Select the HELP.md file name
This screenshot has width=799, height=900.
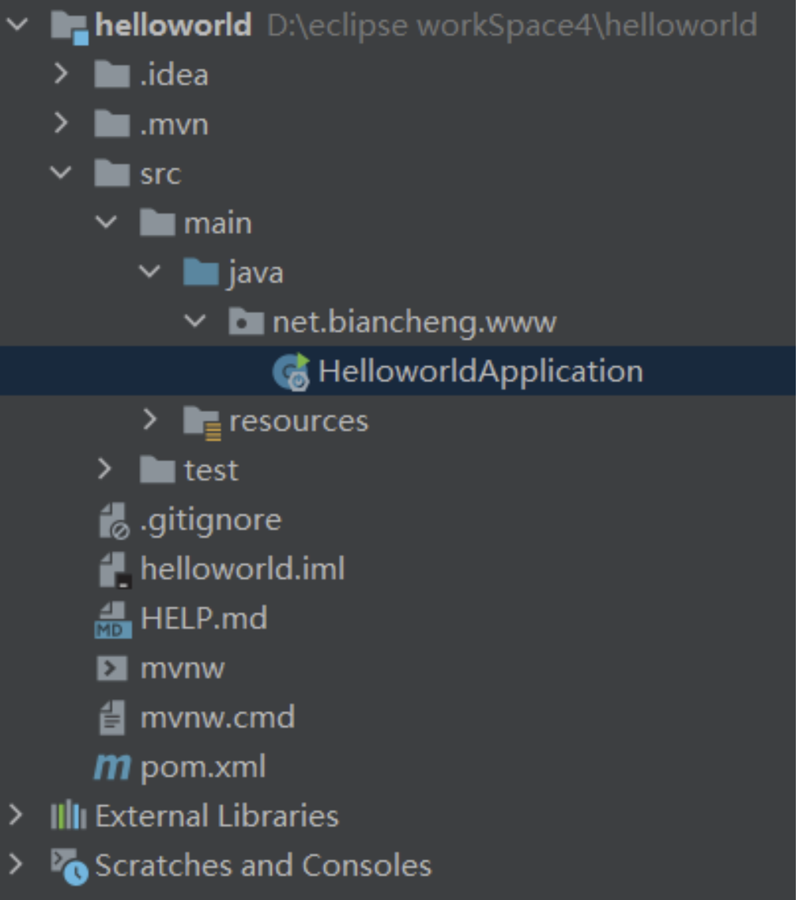[x=204, y=618]
